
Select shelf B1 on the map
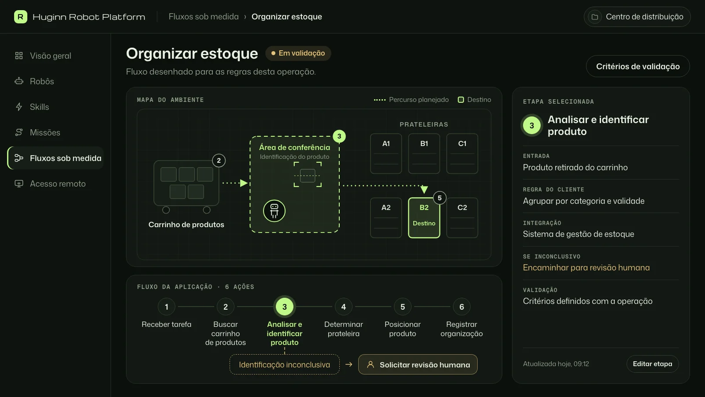[x=424, y=154]
